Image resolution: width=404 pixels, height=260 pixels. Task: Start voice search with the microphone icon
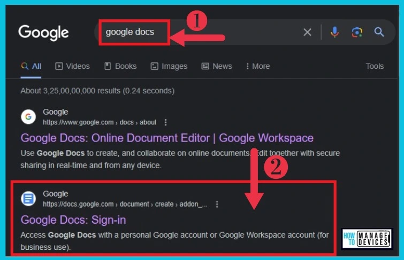[334, 32]
